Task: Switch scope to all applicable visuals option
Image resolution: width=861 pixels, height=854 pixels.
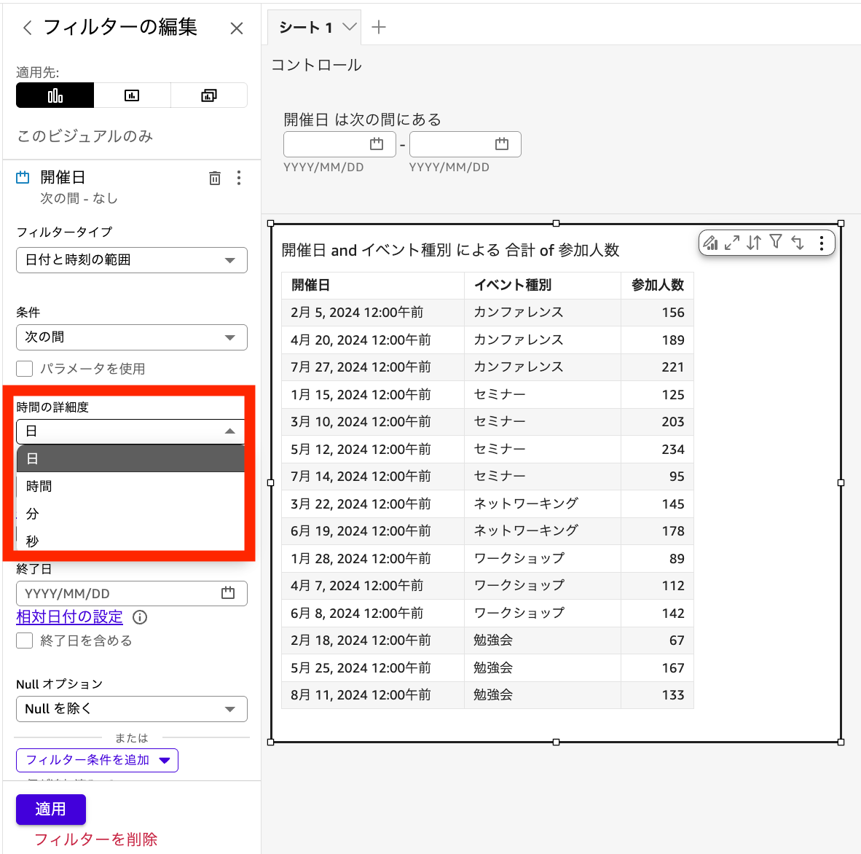Action: click(209, 95)
